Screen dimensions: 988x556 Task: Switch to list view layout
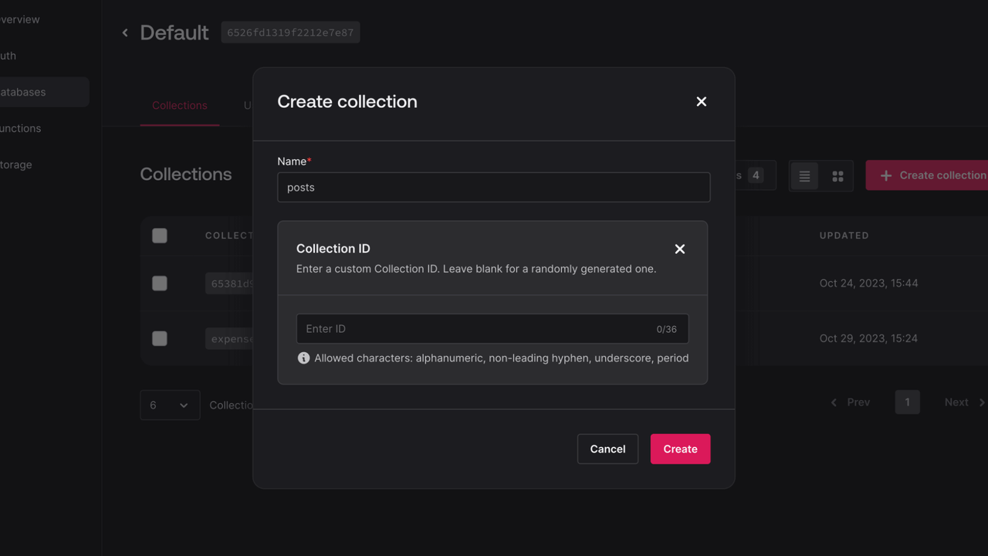tap(804, 176)
